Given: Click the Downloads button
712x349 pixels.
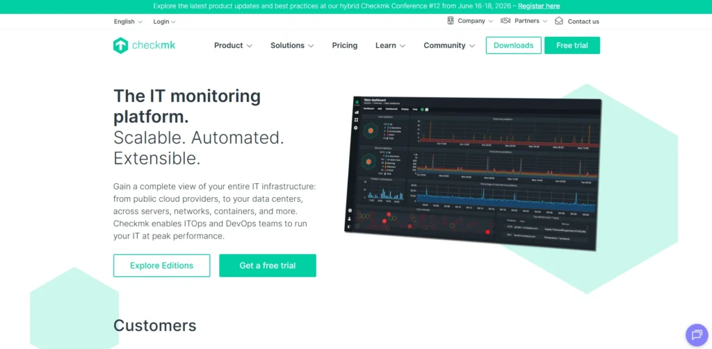Looking at the screenshot, I should tap(514, 45).
